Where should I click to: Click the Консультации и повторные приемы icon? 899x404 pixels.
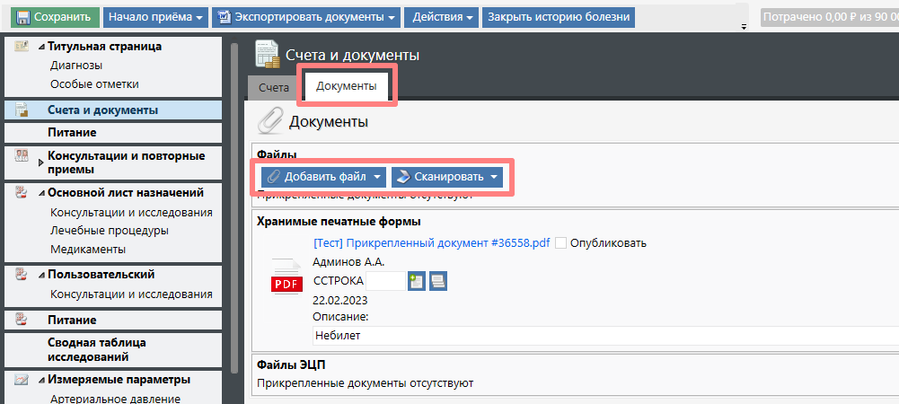[x=22, y=156]
